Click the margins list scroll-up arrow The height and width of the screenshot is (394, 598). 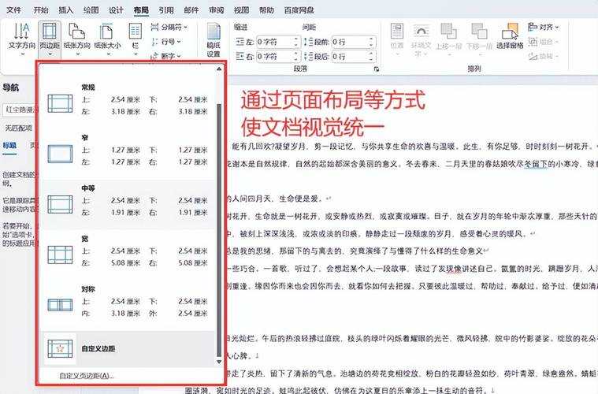[219, 69]
